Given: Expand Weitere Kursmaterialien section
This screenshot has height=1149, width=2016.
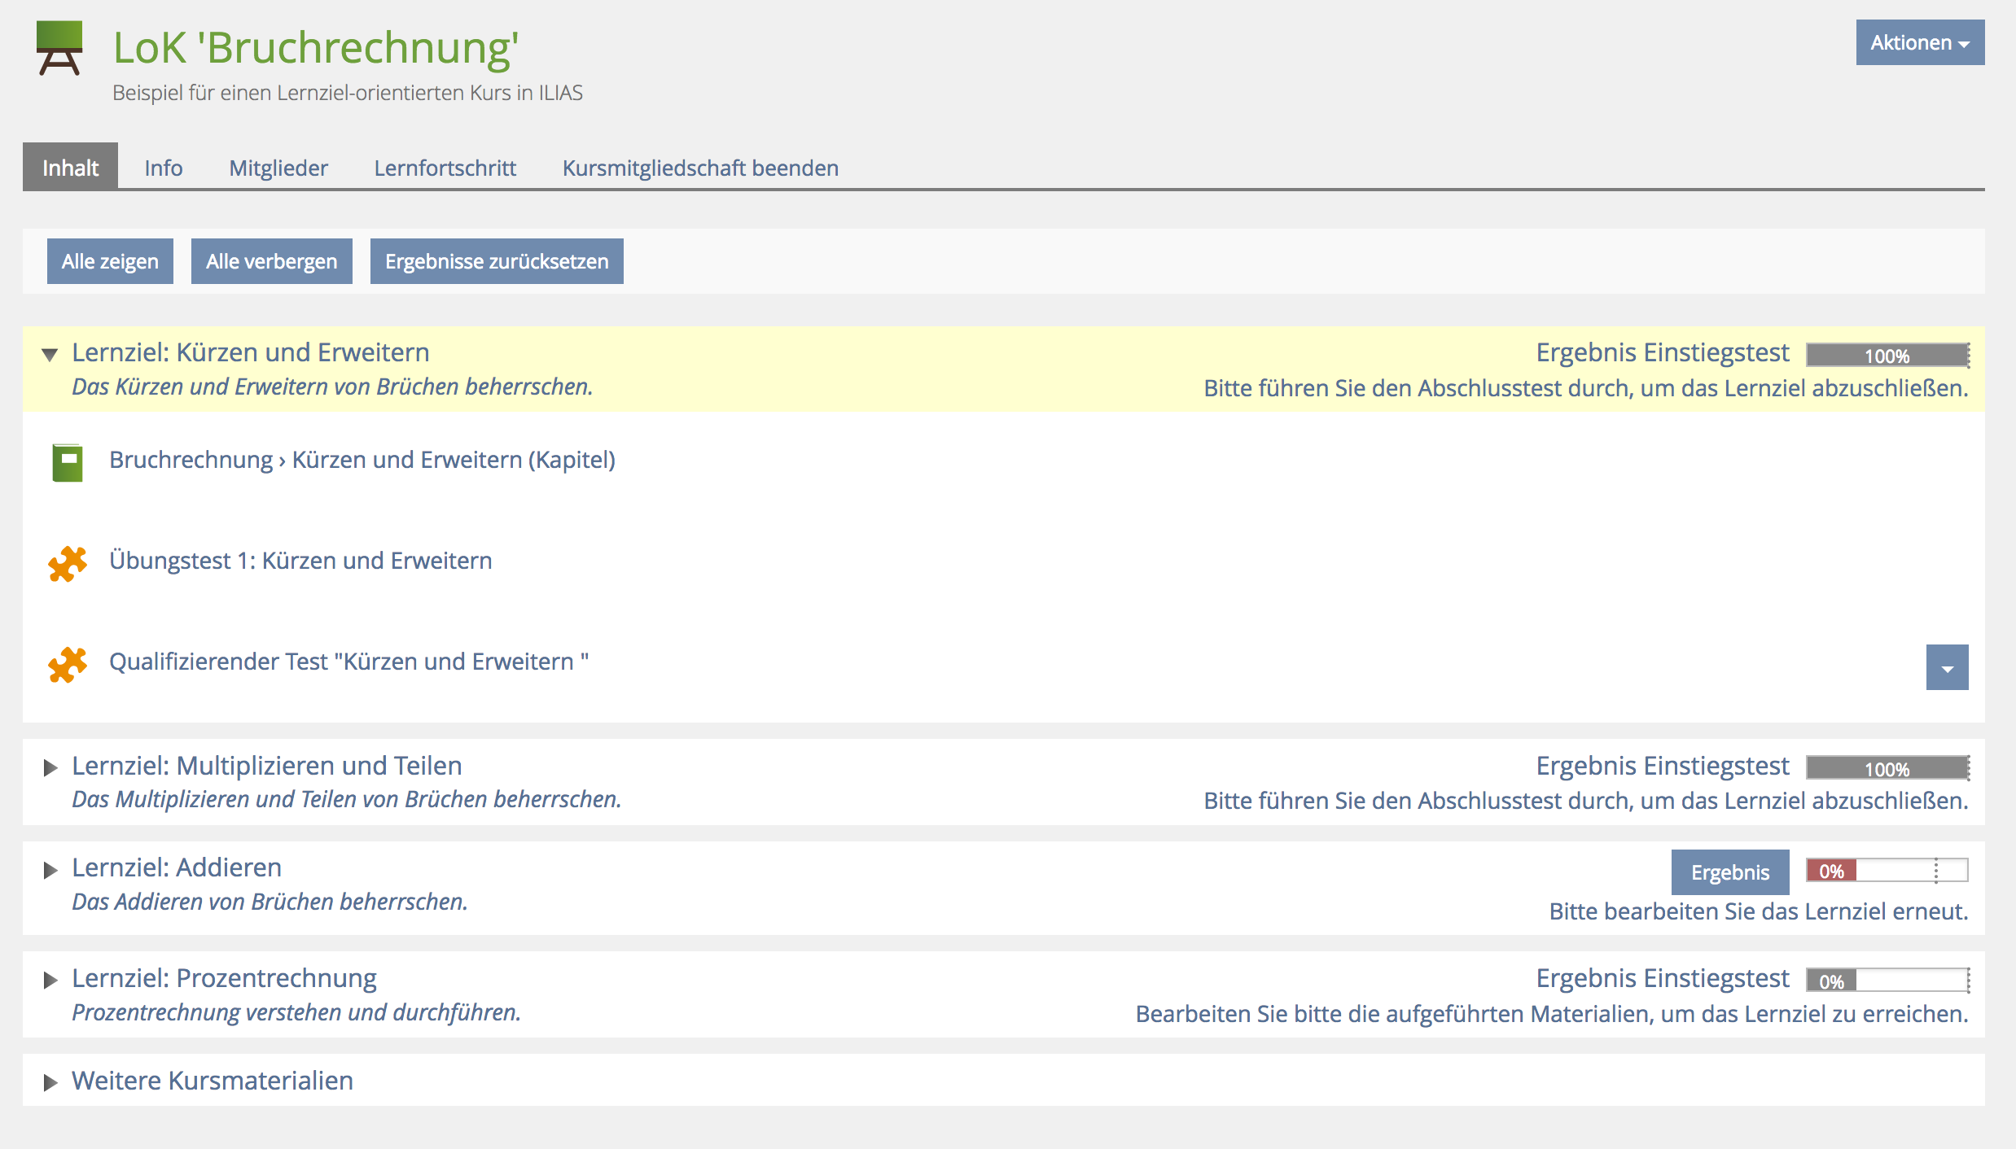Looking at the screenshot, I should (50, 1082).
